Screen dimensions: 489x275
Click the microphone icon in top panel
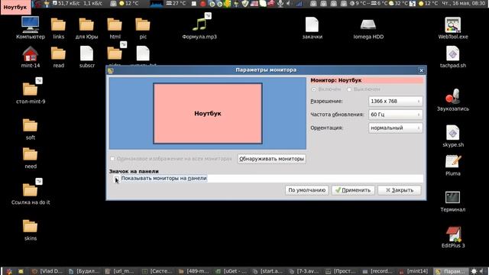280,3
